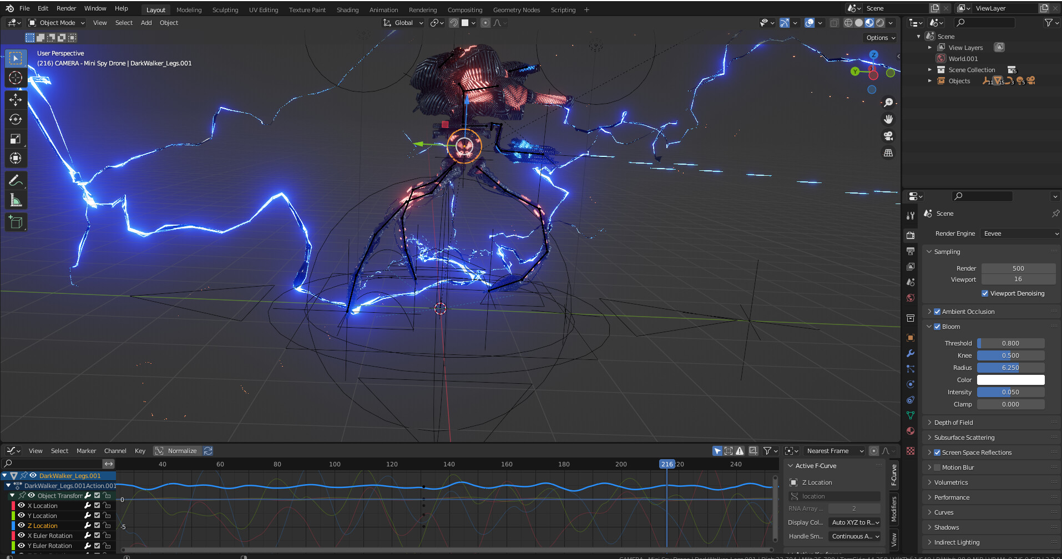Toggle perspective/orthographic grid icon

(888, 153)
